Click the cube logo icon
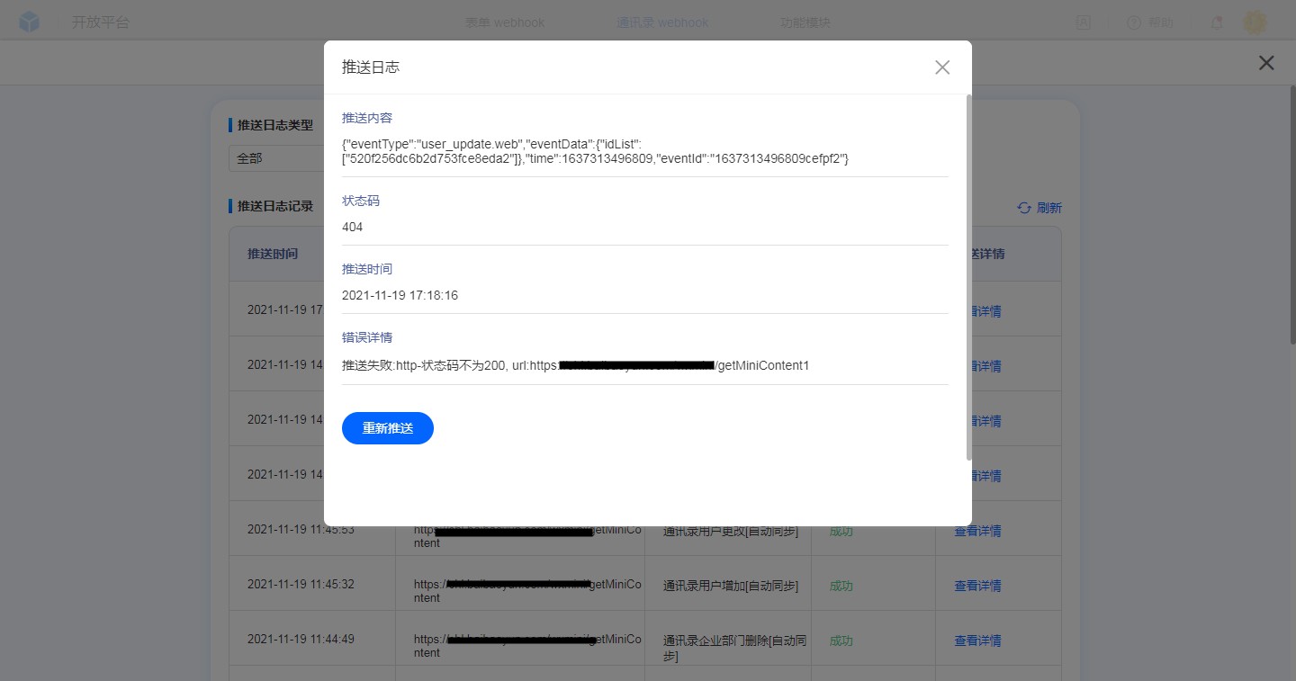The image size is (1296, 681). tap(30, 22)
